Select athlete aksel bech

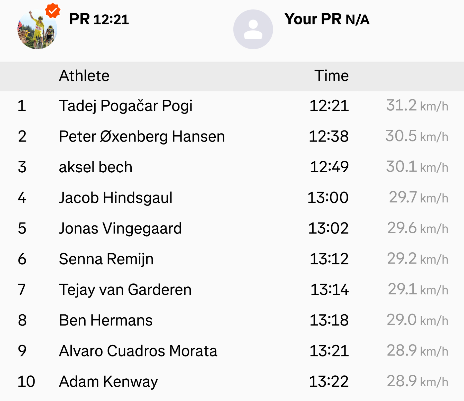(x=95, y=167)
